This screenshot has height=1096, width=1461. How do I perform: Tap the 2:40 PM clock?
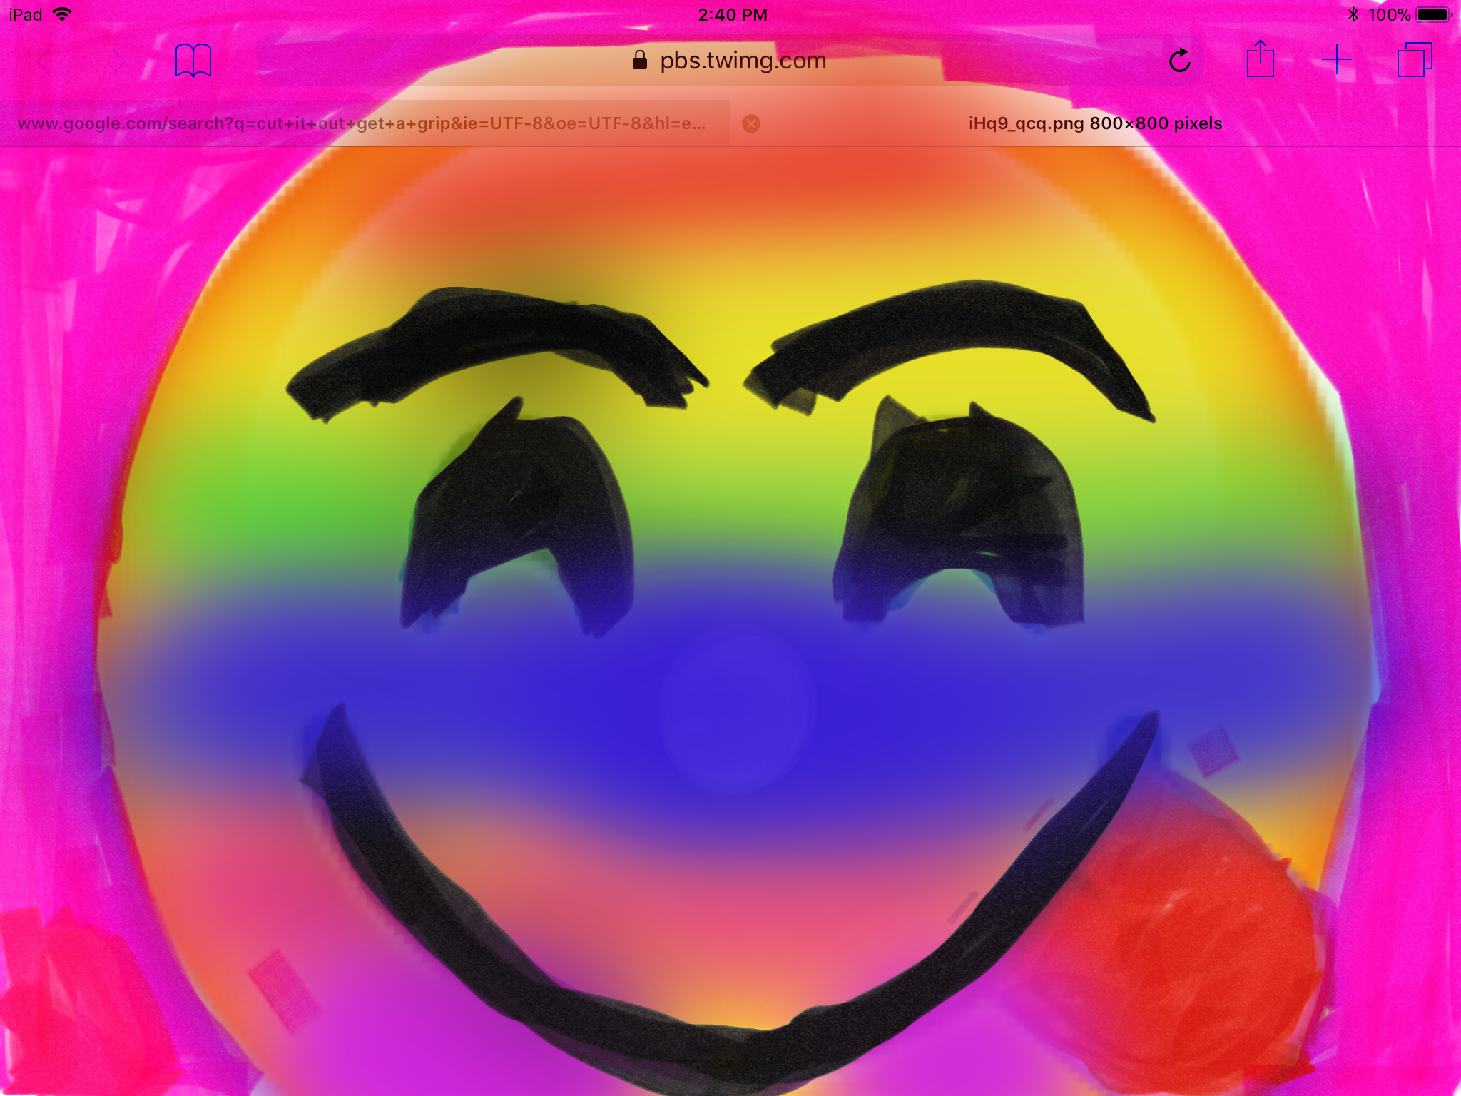click(x=733, y=14)
